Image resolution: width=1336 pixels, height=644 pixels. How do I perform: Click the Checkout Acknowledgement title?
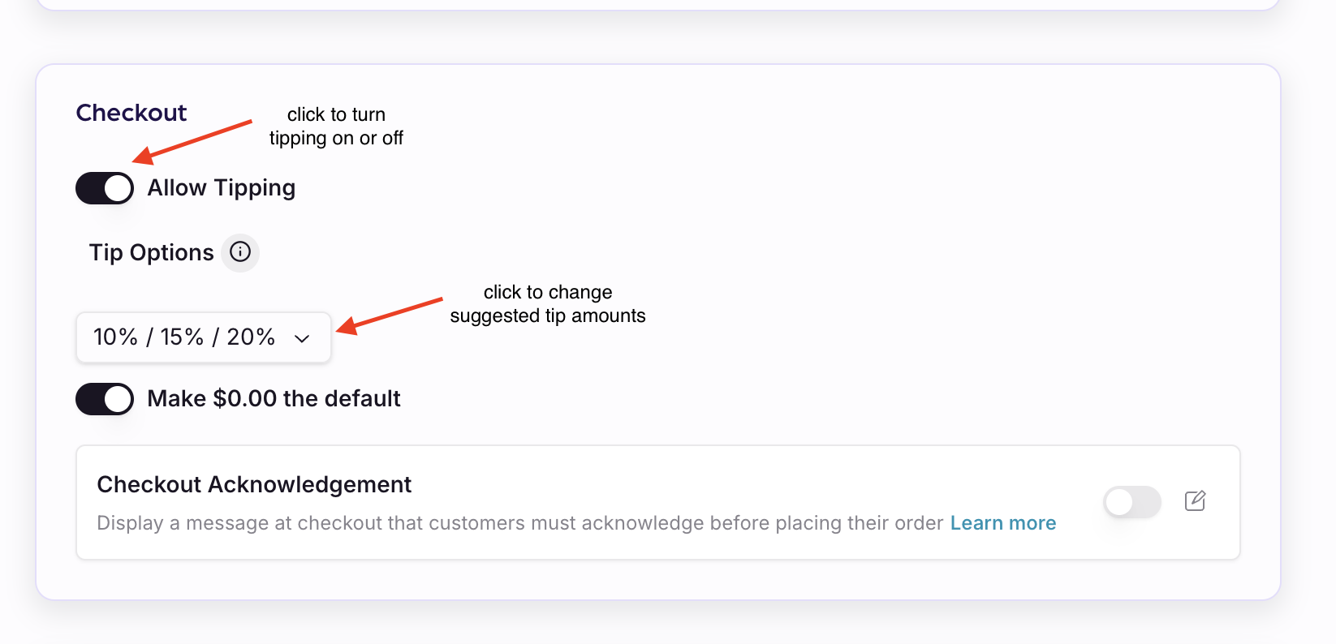(254, 484)
